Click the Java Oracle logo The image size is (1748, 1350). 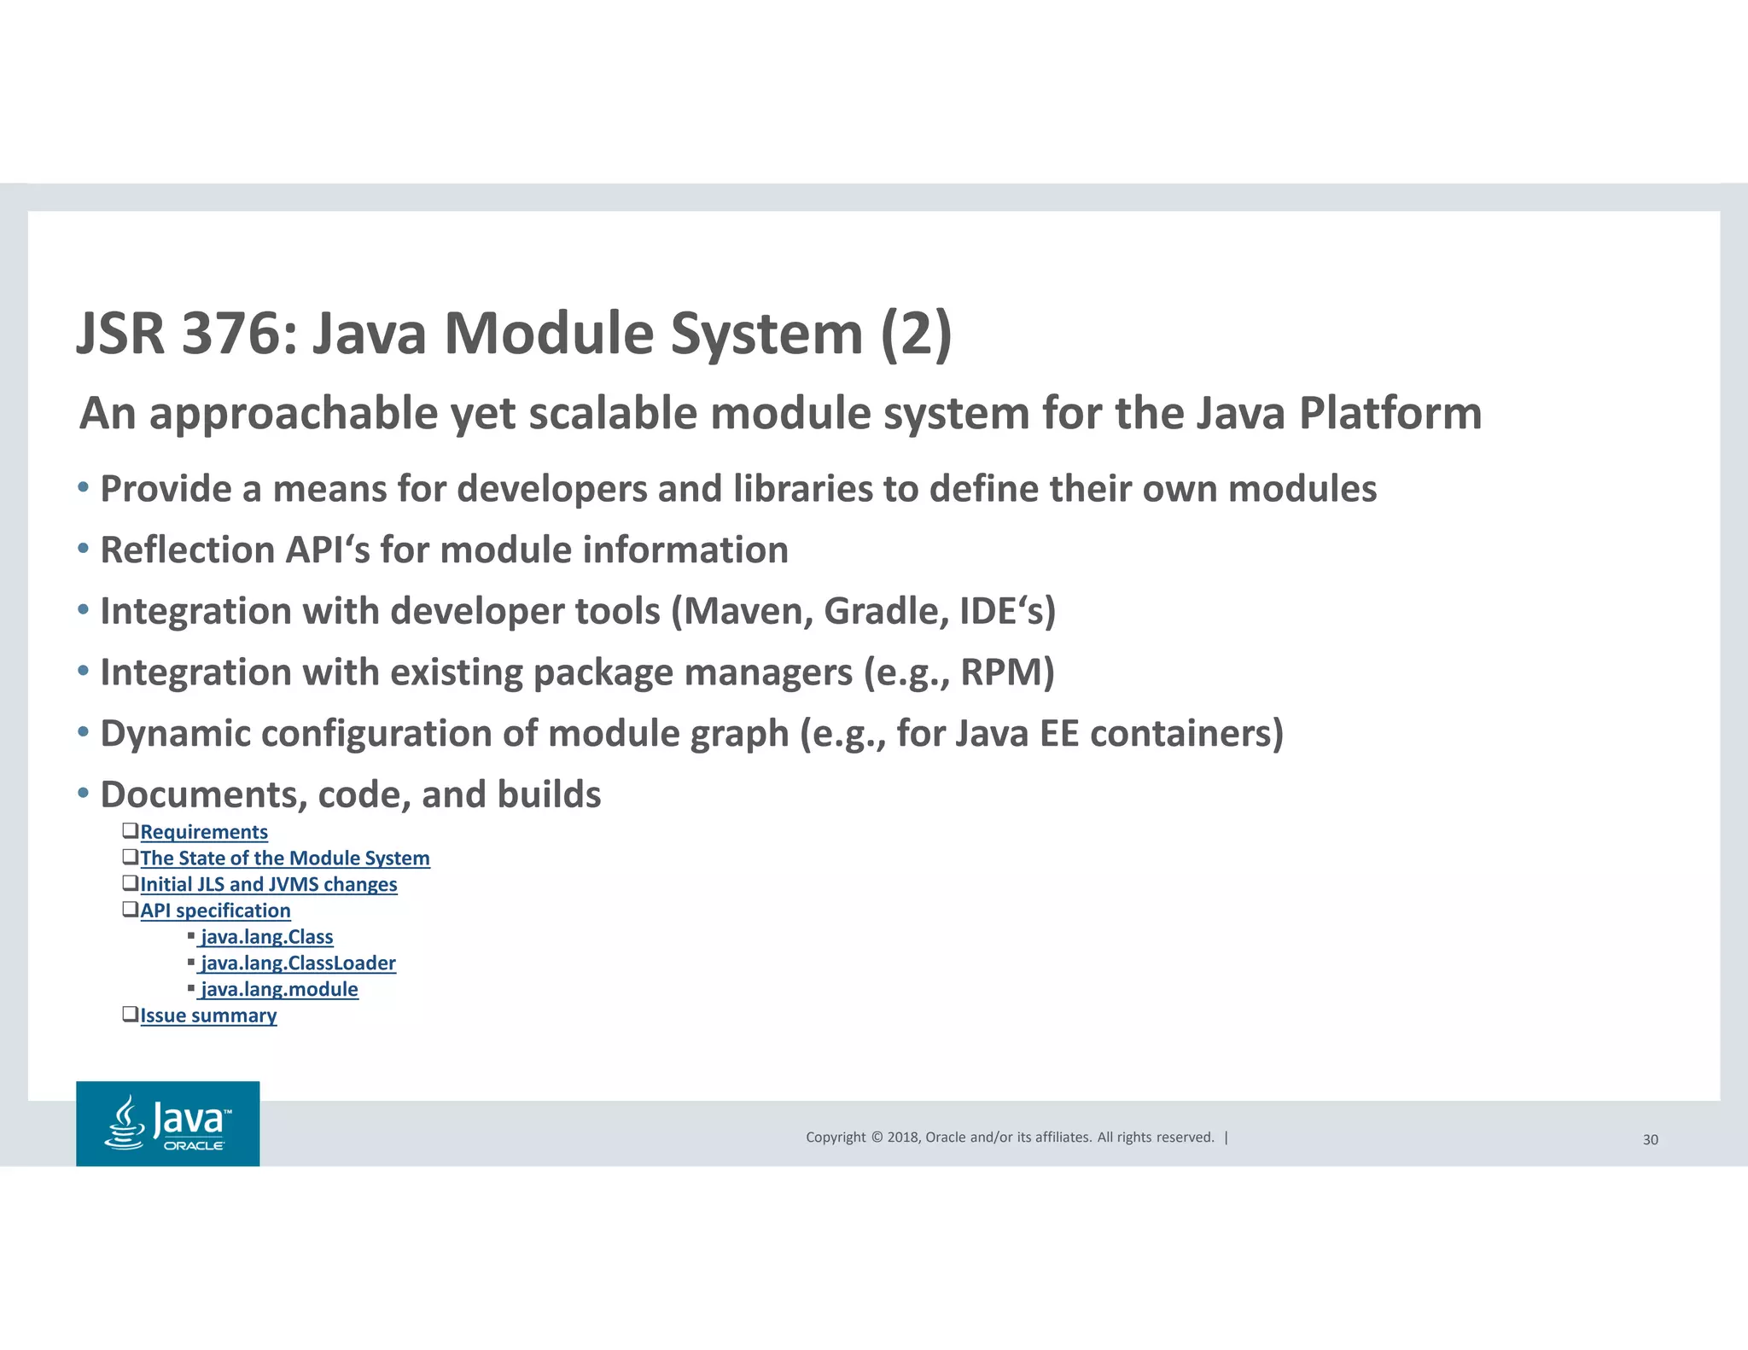168,1124
